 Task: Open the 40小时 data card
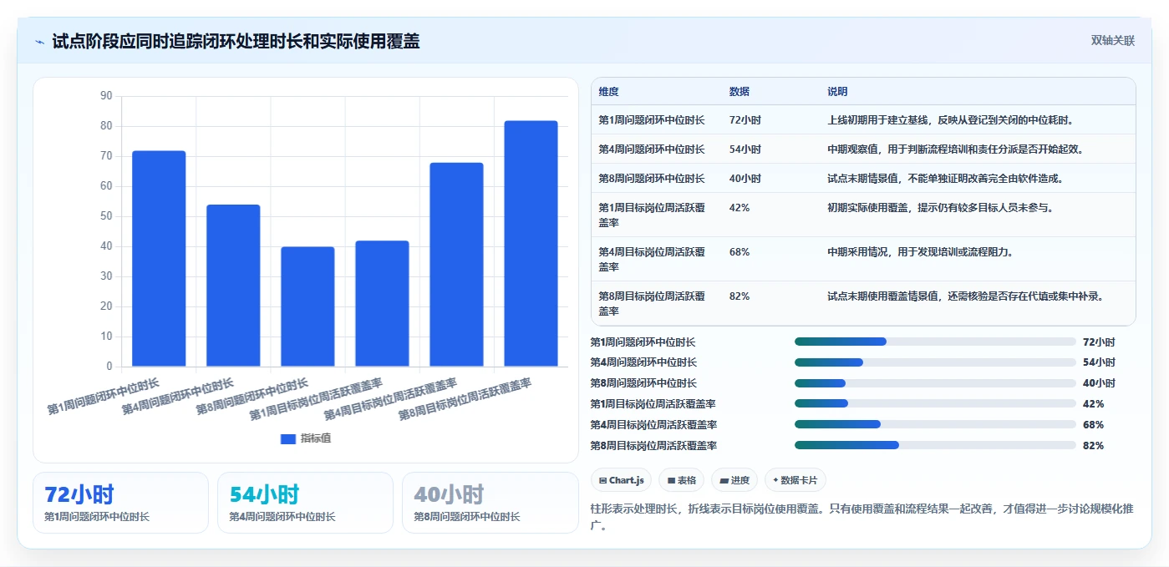tap(490, 503)
